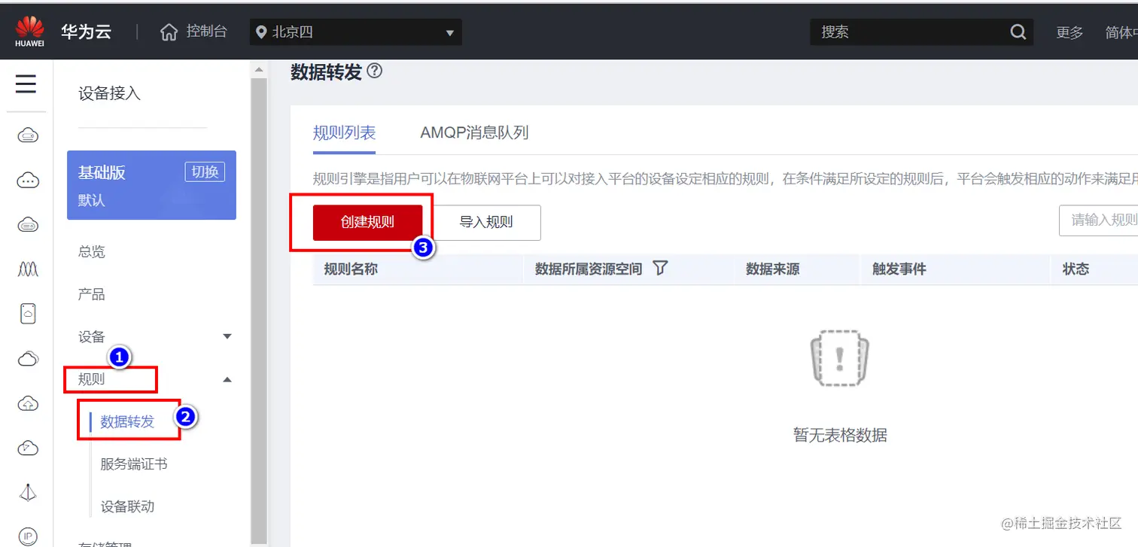
Task: Click the 基础版 instance card
Action: tap(151, 185)
